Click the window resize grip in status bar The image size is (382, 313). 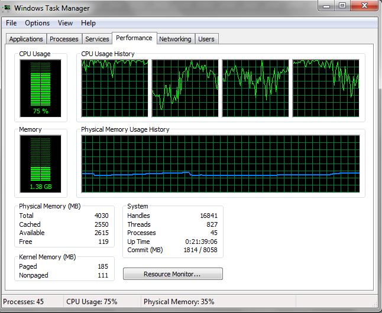pyautogui.click(x=375, y=305)
